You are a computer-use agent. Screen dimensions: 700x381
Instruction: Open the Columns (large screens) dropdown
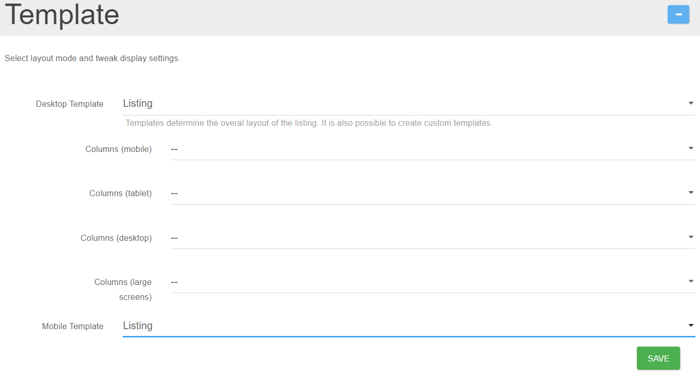(433, 282)
